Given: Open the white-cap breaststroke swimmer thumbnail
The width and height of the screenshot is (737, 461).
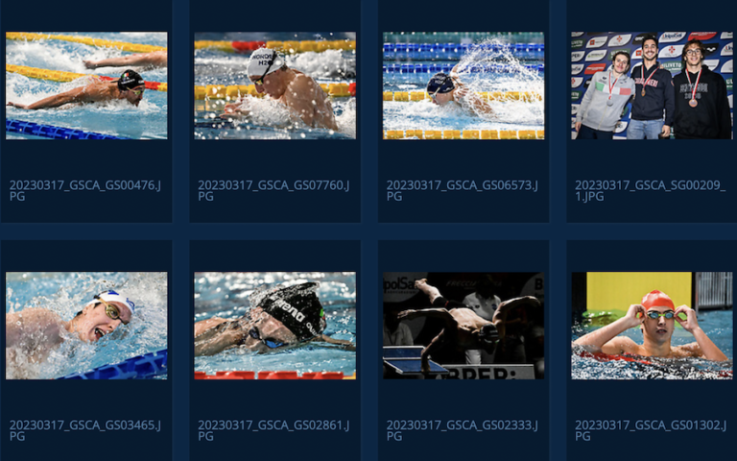Looking at the screenshot, I should pos(275,85).
